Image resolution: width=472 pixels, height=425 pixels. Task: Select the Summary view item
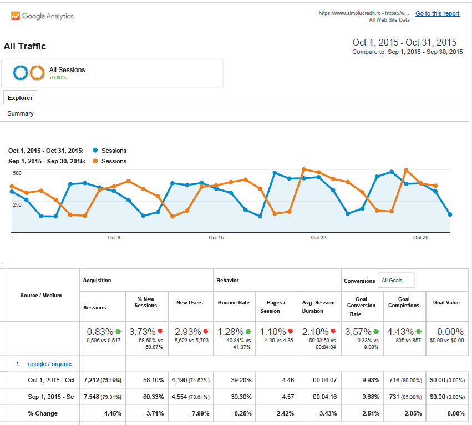pos(20,113)
